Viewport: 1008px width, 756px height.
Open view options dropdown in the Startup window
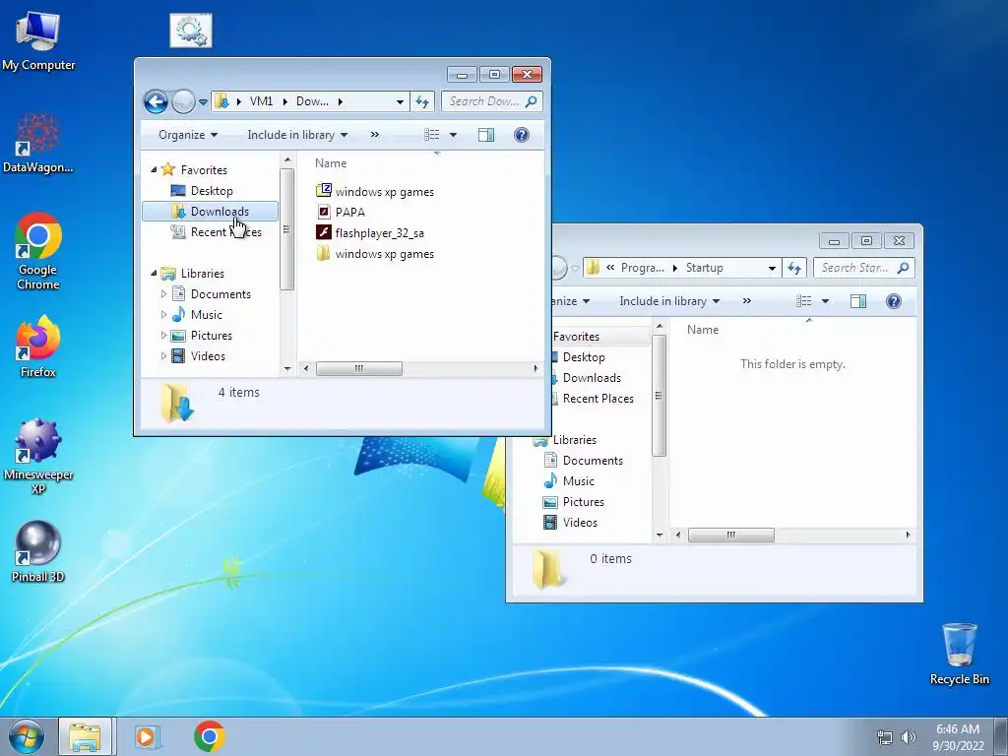826,301
